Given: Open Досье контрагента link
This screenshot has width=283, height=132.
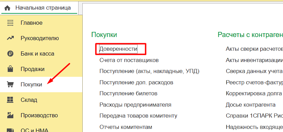Looking at the screenshot, I should pos(250,105).
